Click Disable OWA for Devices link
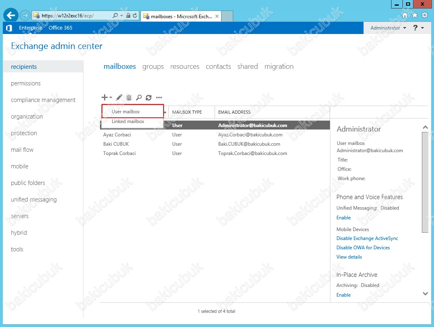434x327 pixels. [363, 248]
